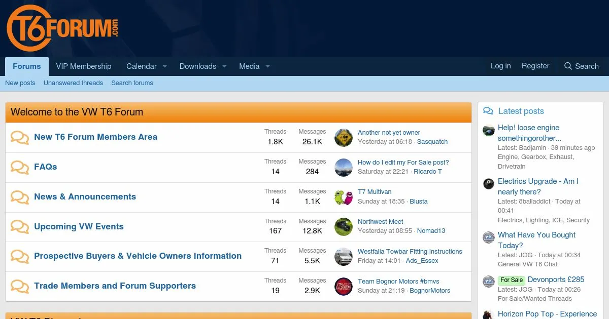
Task: Click username Ricardo T
Action: pyautogui.click(x=428, y=172)
